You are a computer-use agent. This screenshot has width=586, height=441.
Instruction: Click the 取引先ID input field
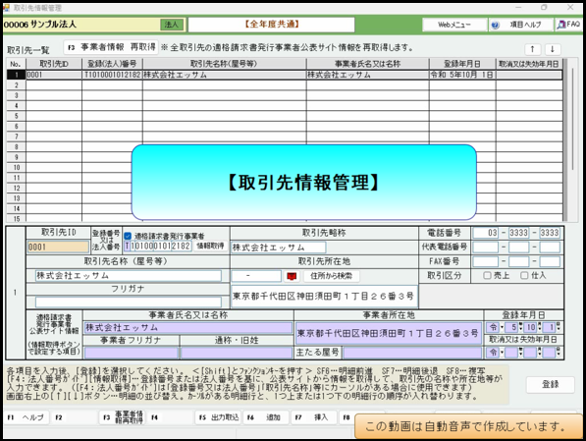pyautogui.click(x=58, y=247)
